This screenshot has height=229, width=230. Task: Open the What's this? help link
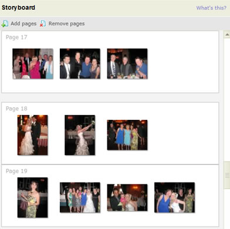click(211, 8)
